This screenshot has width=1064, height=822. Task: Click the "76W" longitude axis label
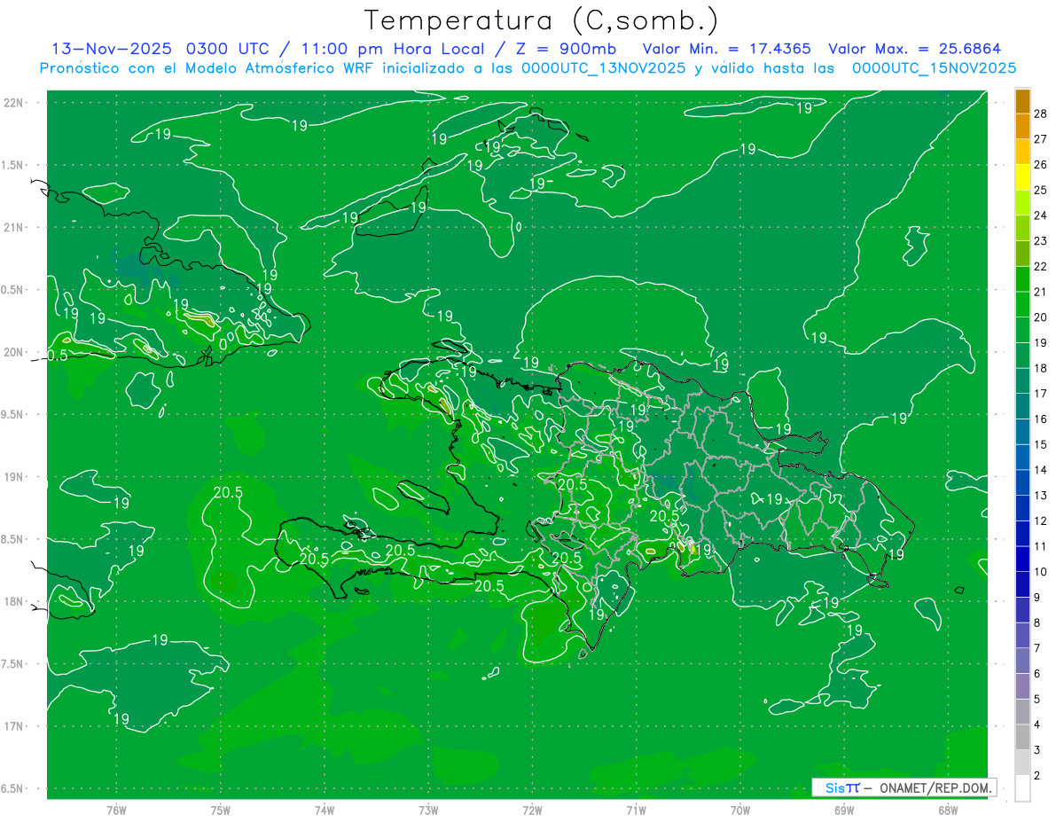[x=116, y=810]
